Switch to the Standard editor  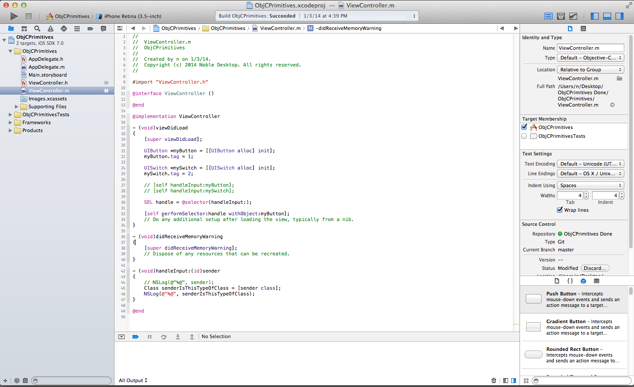point(549,16)
